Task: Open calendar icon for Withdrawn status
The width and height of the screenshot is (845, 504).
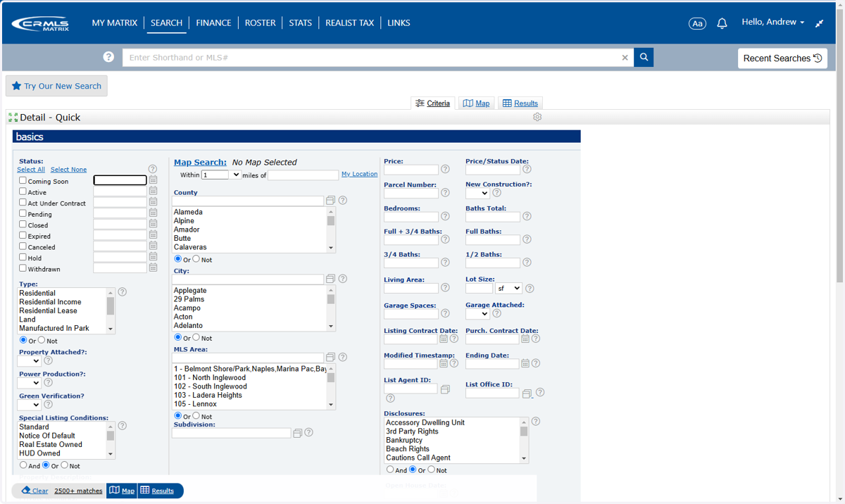Action: click(x=153, y=267)
